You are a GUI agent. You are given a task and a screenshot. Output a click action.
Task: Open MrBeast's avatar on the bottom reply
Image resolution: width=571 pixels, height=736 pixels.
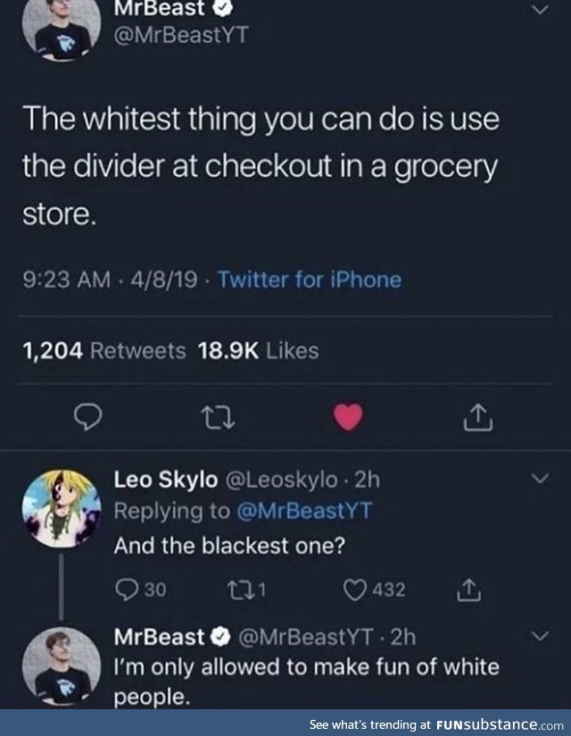click(62, 666)
